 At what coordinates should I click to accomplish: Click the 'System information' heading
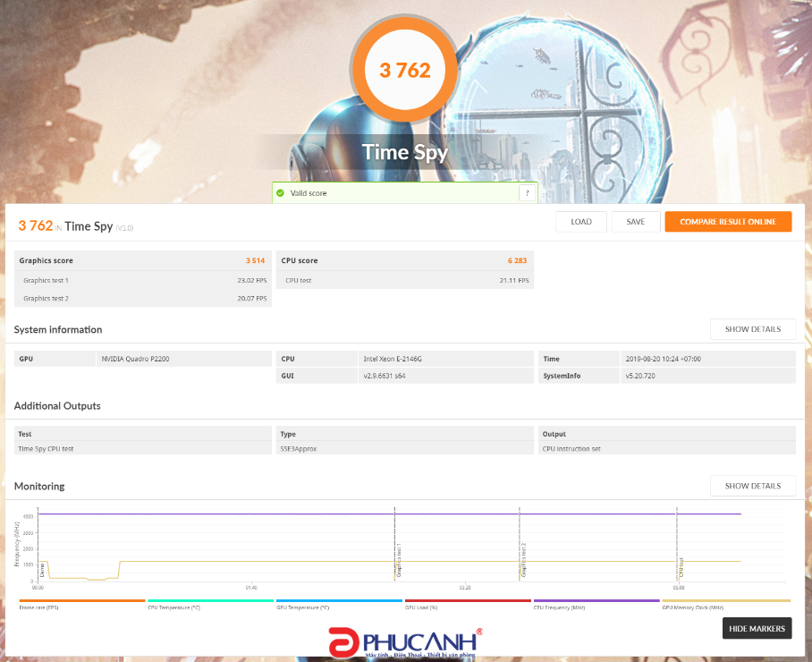58,329
